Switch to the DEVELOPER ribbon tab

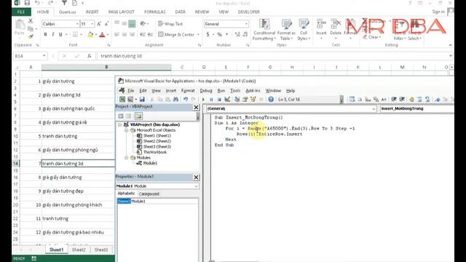click(249, 12)
